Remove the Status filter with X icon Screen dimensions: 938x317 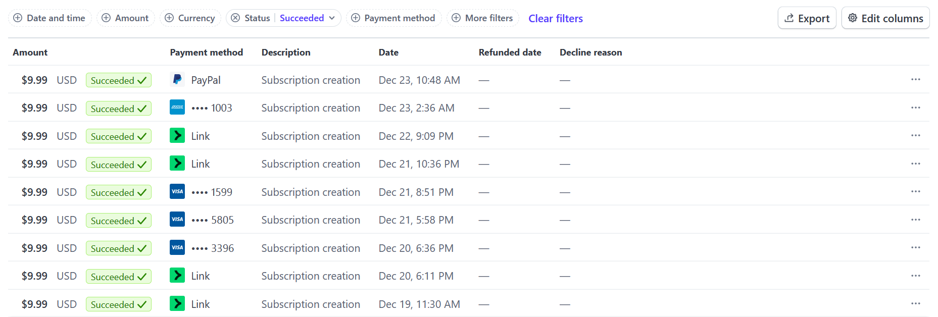click(x=235, y=18)
